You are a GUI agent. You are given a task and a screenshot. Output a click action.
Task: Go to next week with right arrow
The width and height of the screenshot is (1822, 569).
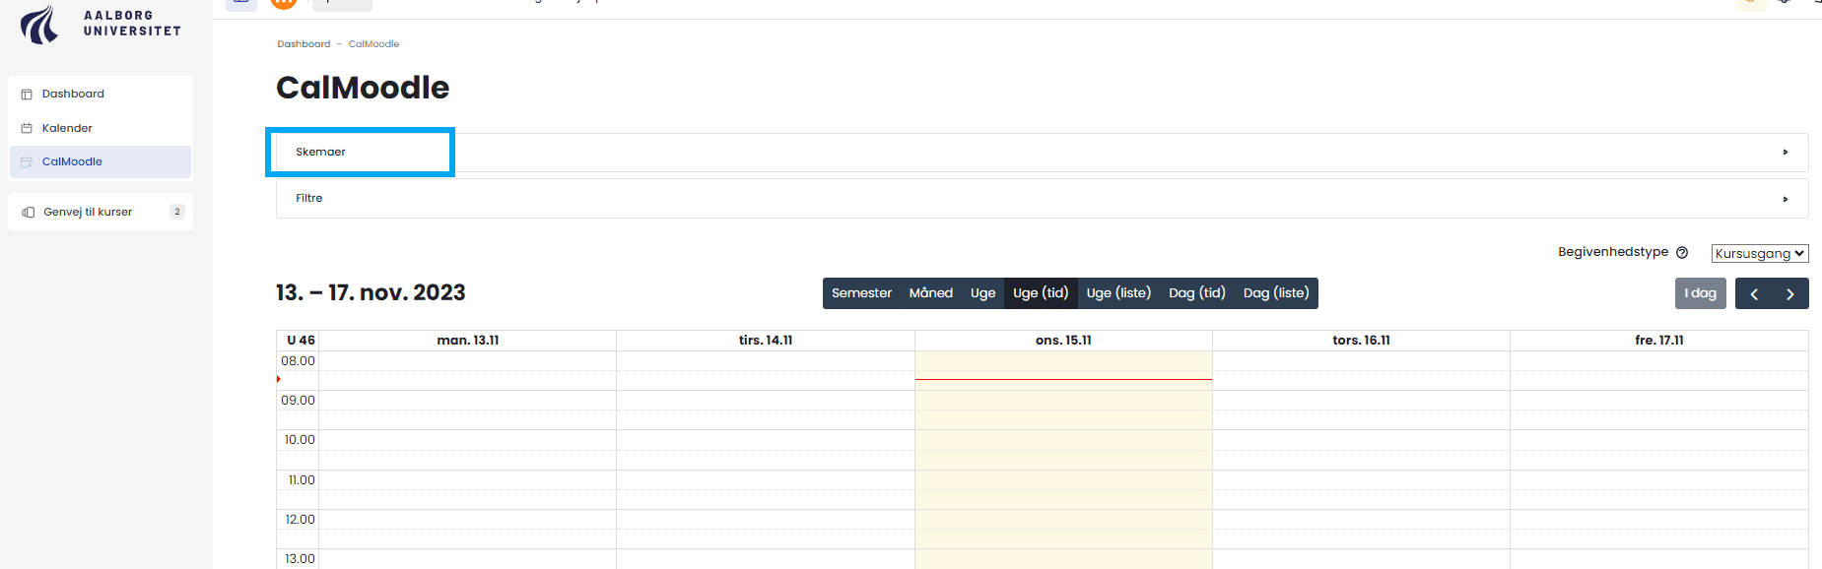(x=1790, y=293)
